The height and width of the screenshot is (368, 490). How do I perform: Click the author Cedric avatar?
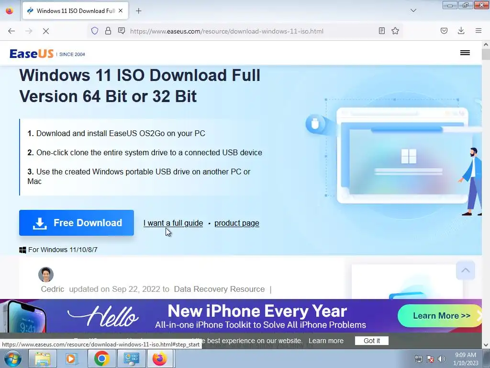(x=46, y=275)
